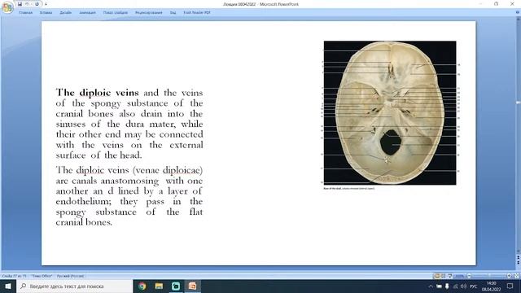Open volume control tray icon

click(x=463, y=286)
